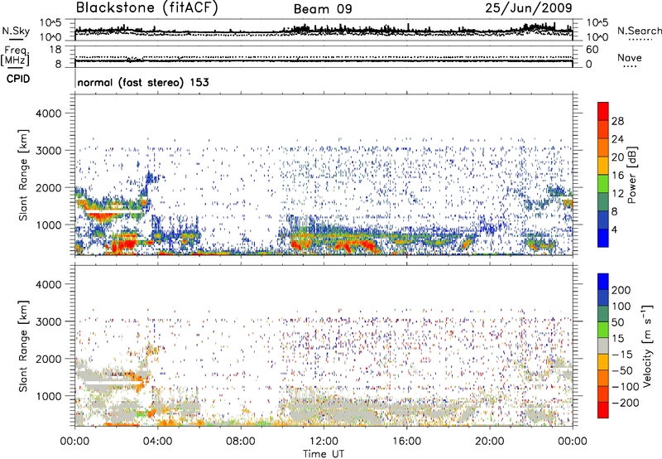Click the 'Velocity [m s-1]' colorbar label
The image size is (662, 459).
click(647, 345)
